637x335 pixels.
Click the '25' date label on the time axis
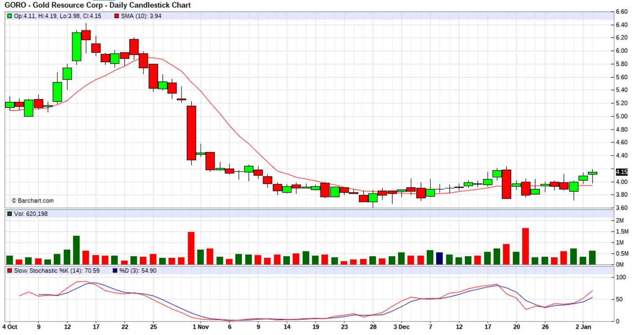tap(153, 327)
